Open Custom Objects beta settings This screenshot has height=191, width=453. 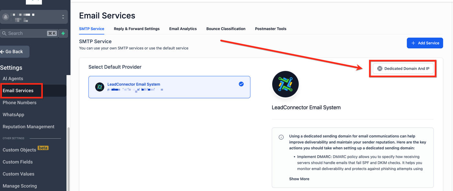coord(19,150)
